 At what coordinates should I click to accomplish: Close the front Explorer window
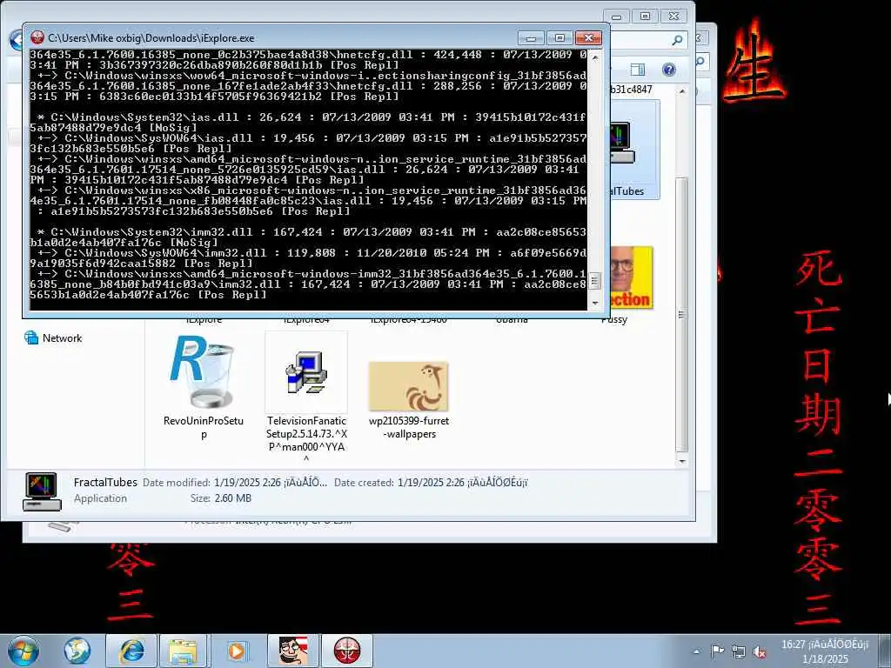[x=674, y=17]
